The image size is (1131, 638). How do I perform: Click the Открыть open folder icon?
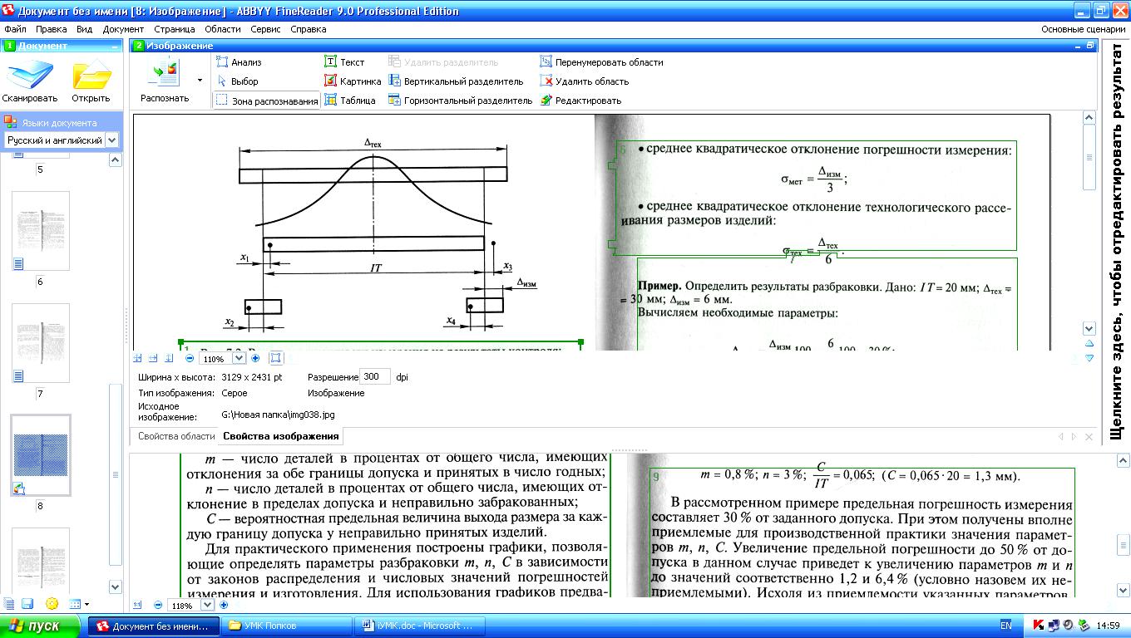pyautogui.click(x=91, y=76)
